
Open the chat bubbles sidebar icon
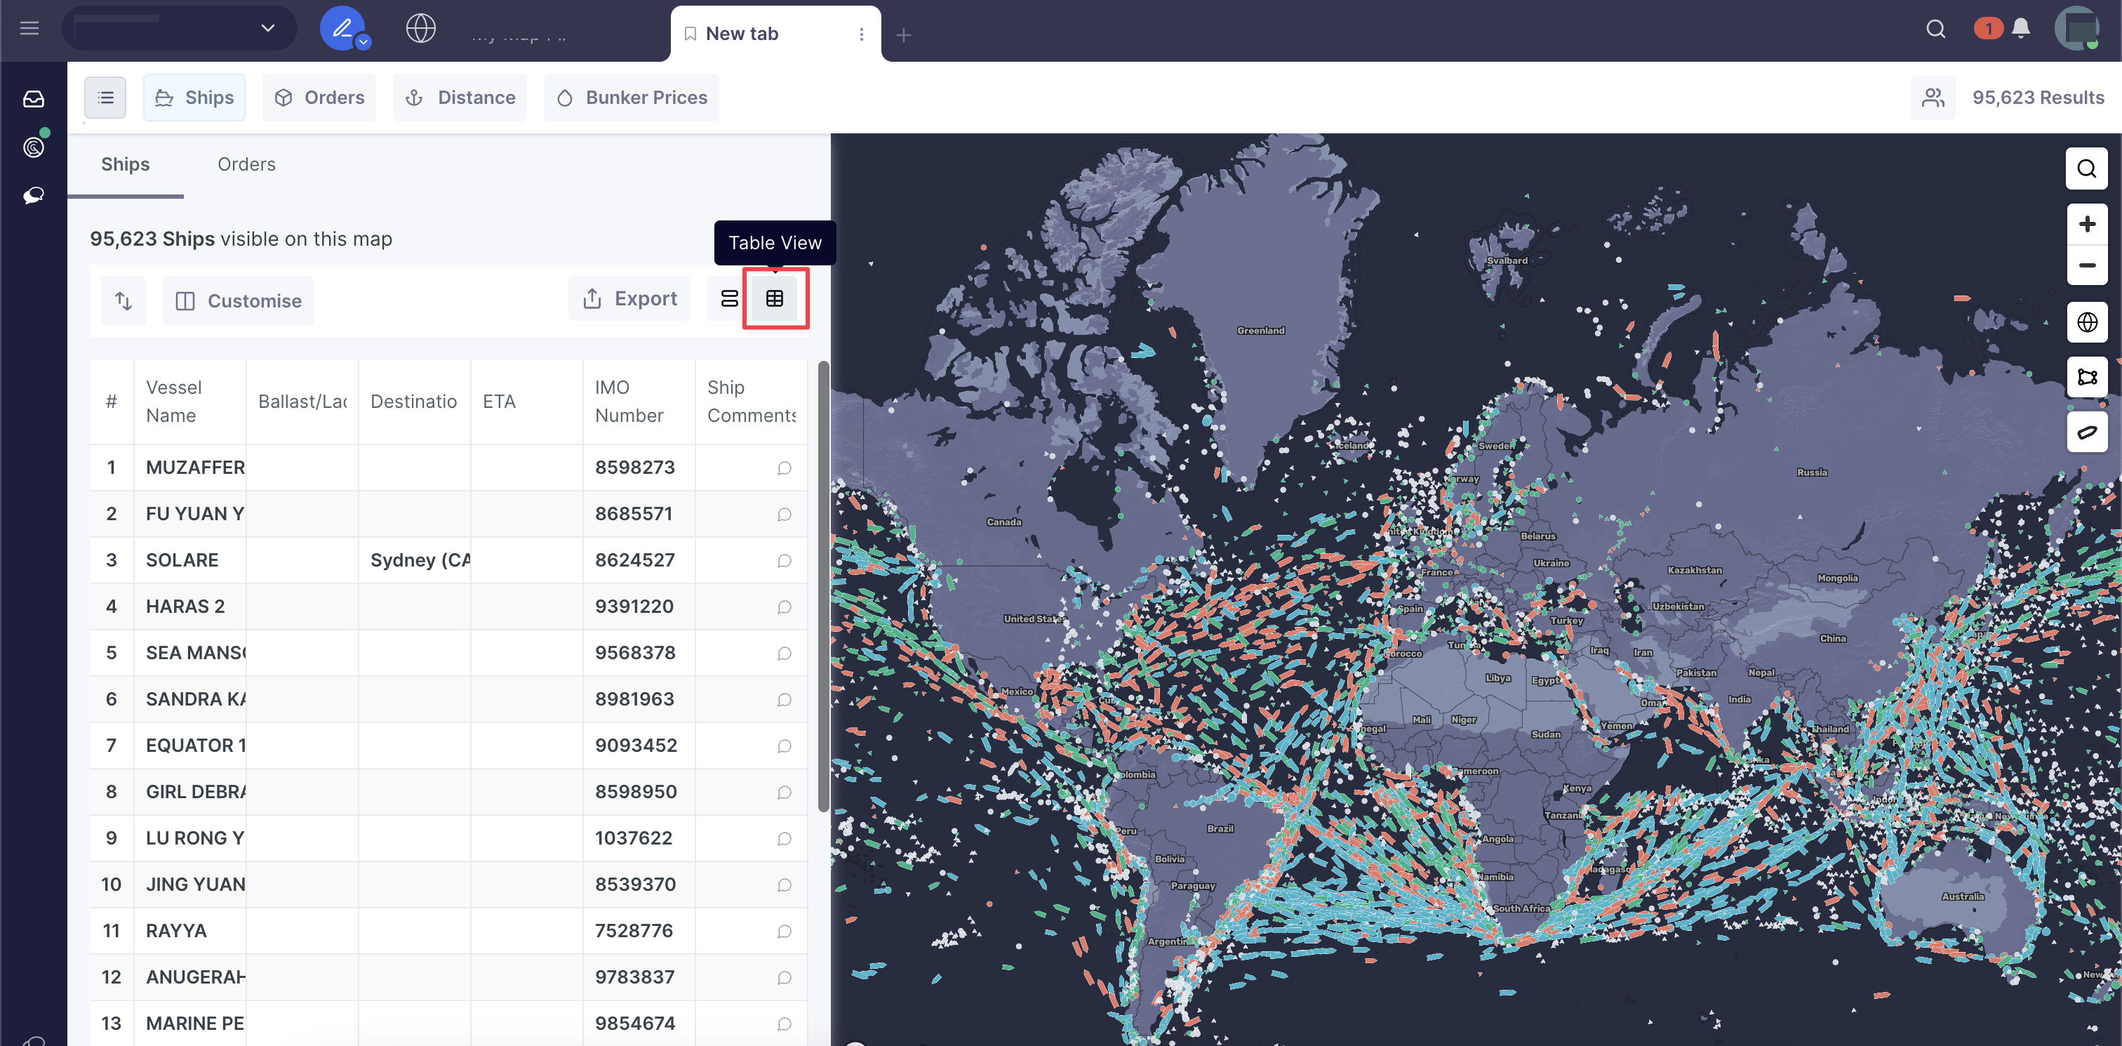click(x=34, y=195)
